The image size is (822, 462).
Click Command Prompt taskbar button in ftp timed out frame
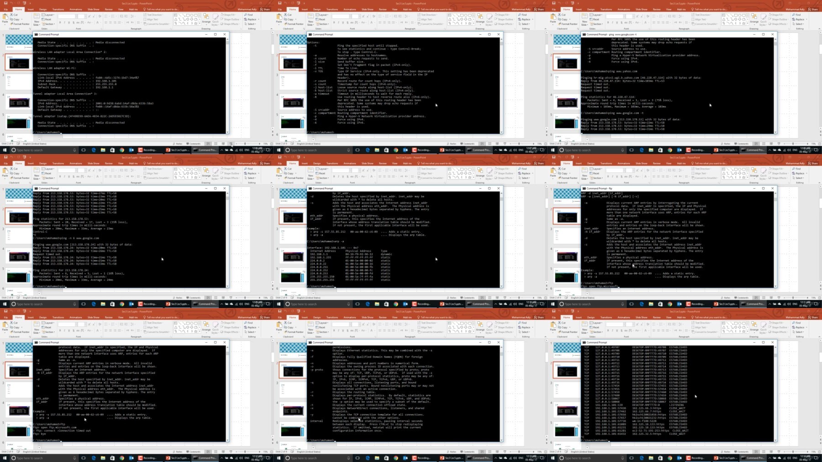(205, 458)
